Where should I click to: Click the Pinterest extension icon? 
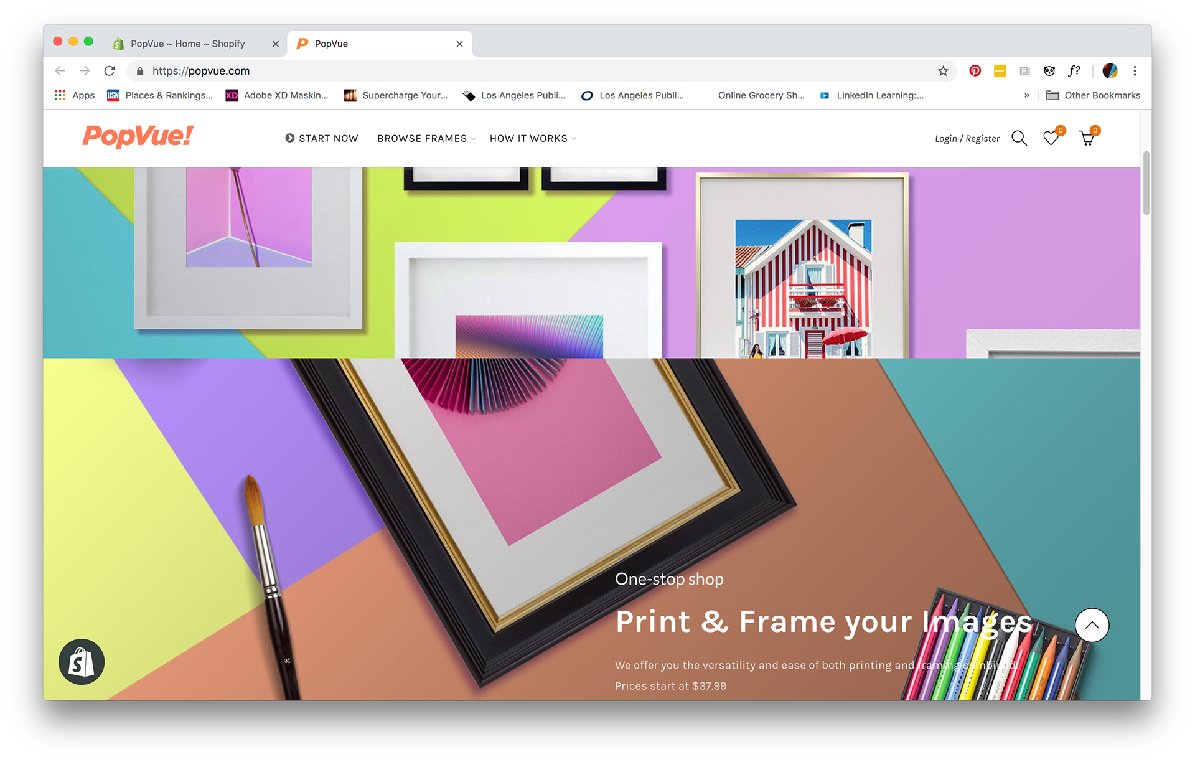tap(975, 71)
